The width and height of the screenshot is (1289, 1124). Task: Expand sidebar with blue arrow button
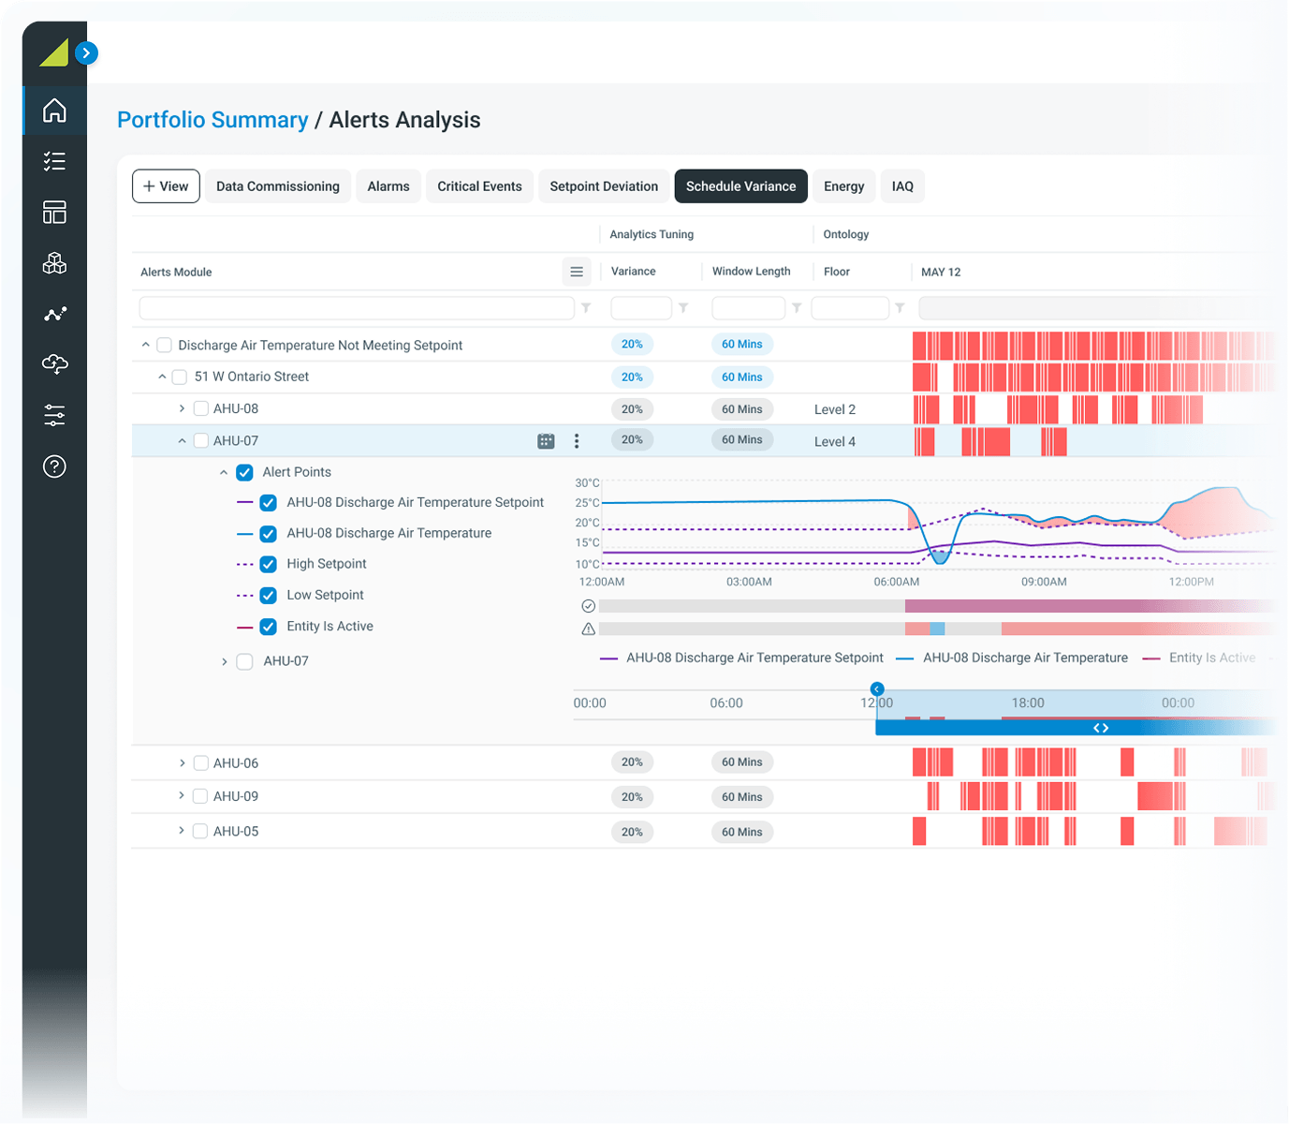pyautogui.click(x=86, y=52)
